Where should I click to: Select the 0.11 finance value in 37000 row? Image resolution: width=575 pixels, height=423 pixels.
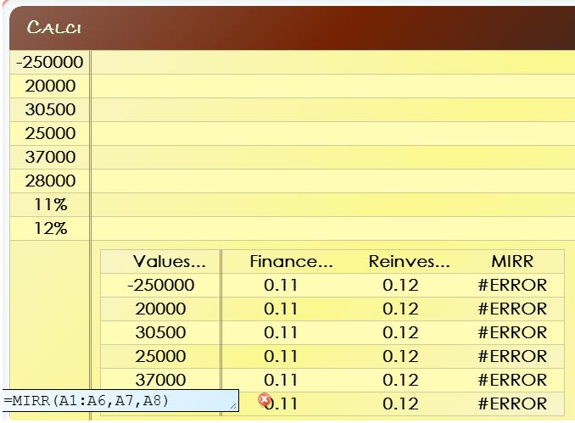pyautogui.click(x=281, y=381)
